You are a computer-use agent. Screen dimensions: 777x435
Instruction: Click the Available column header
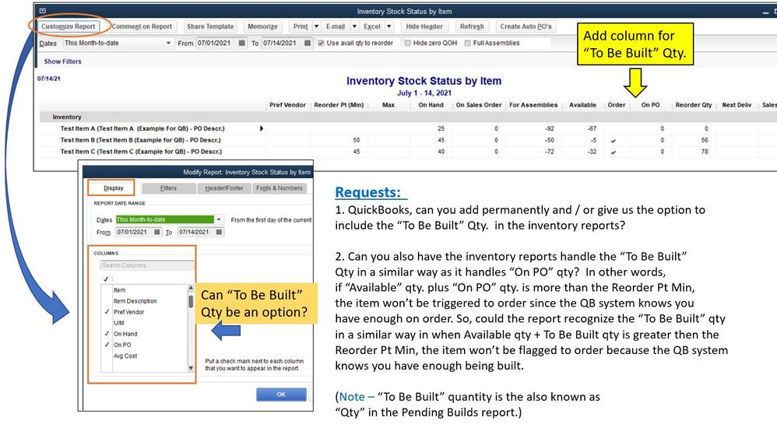coord(582,105)
